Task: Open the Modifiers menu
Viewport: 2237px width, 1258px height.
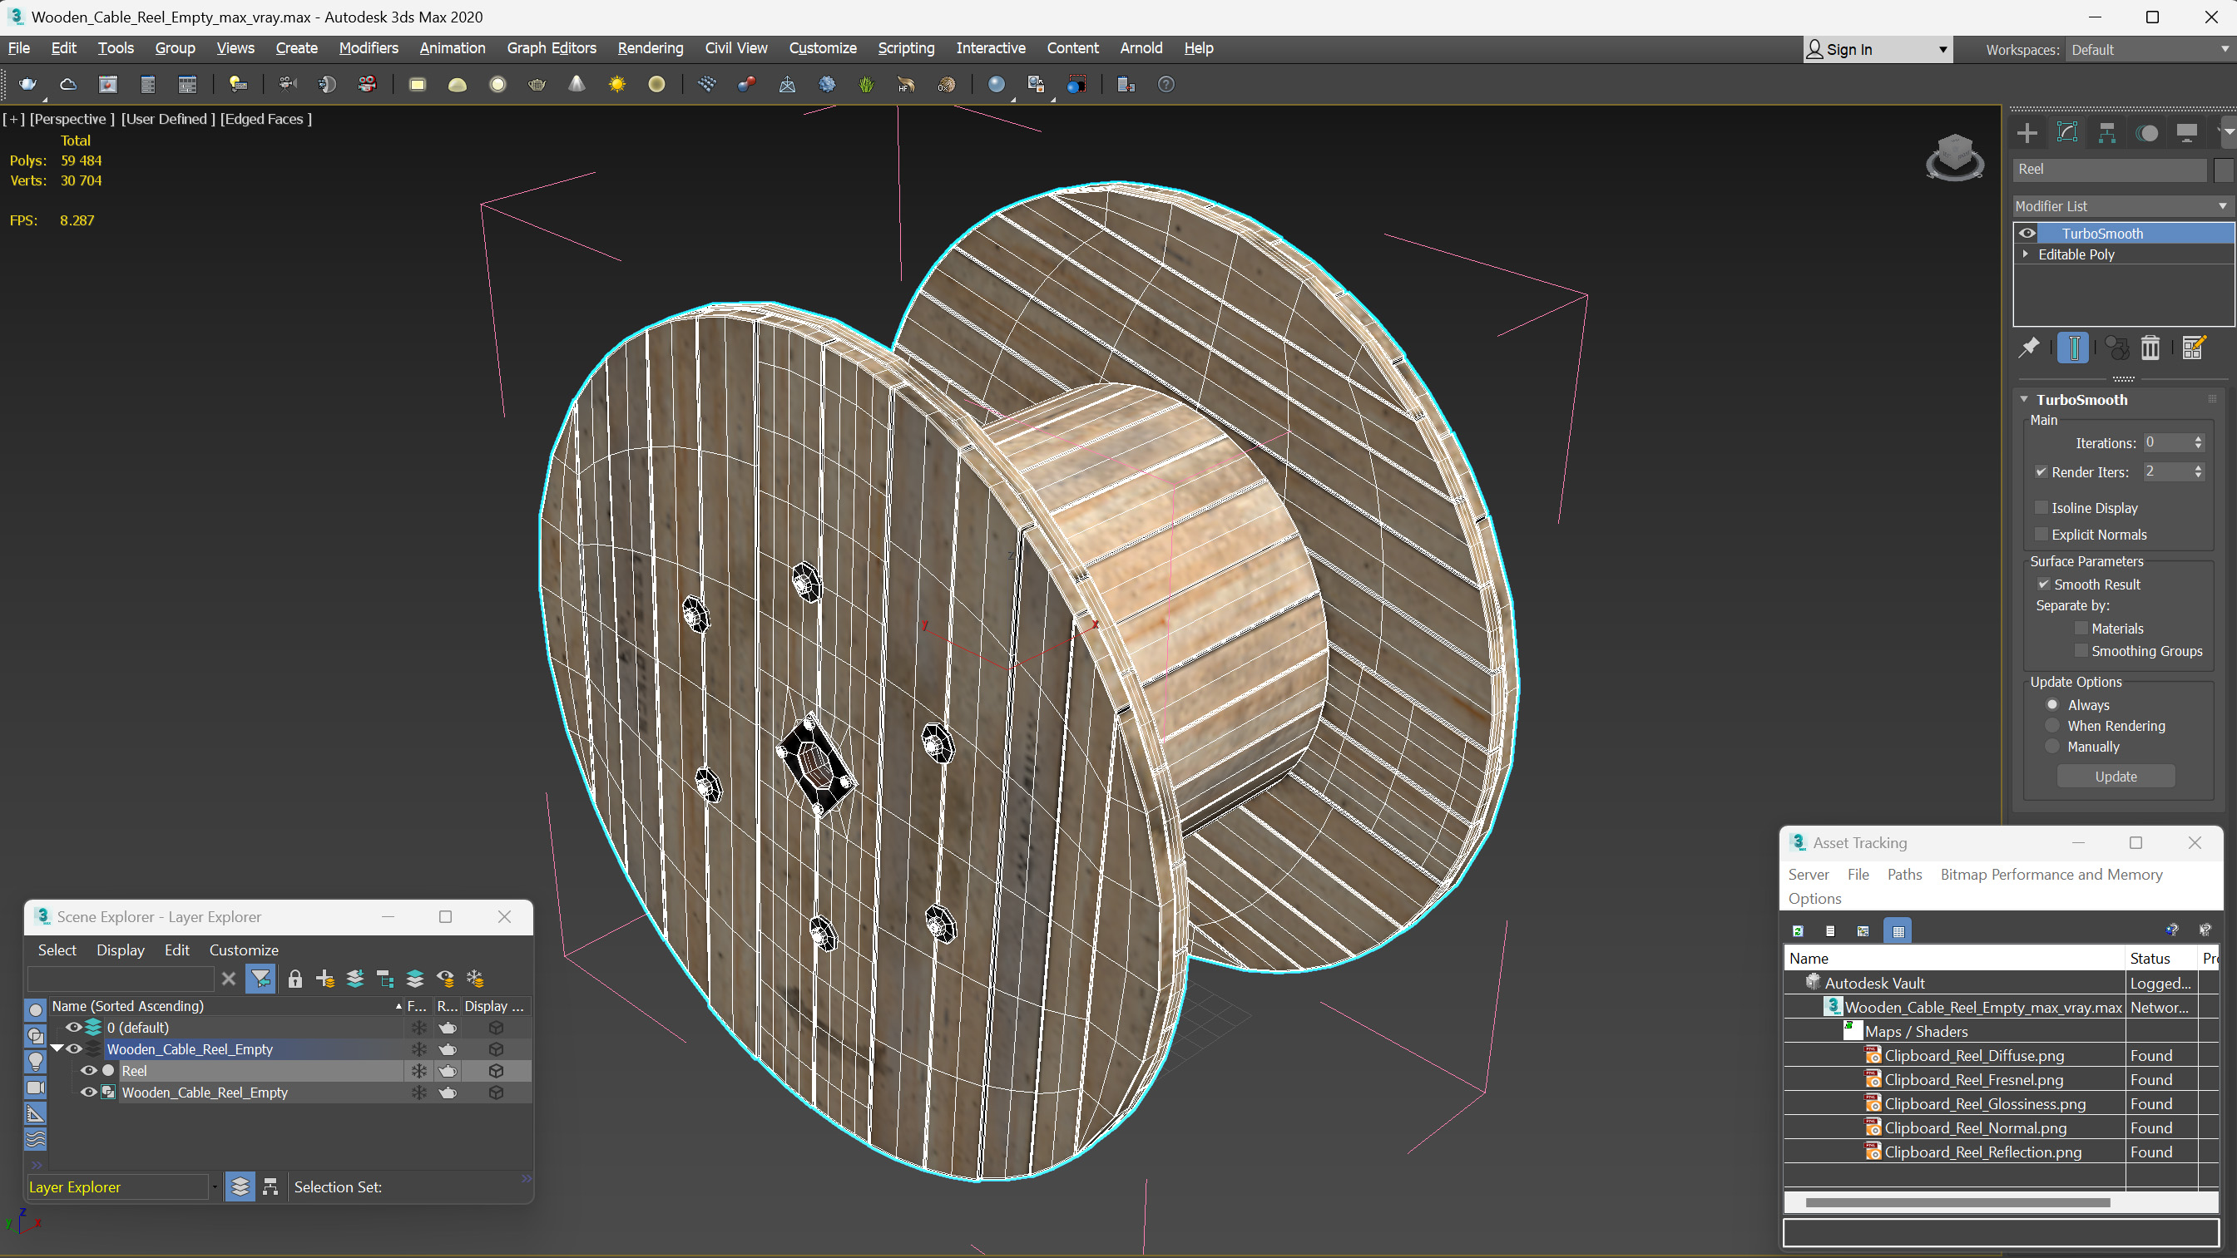Action: pos(369,48)
